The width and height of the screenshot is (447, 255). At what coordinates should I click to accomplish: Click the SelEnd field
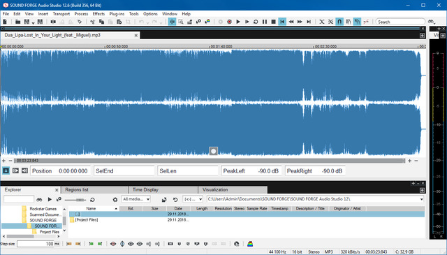click(124, 171)
